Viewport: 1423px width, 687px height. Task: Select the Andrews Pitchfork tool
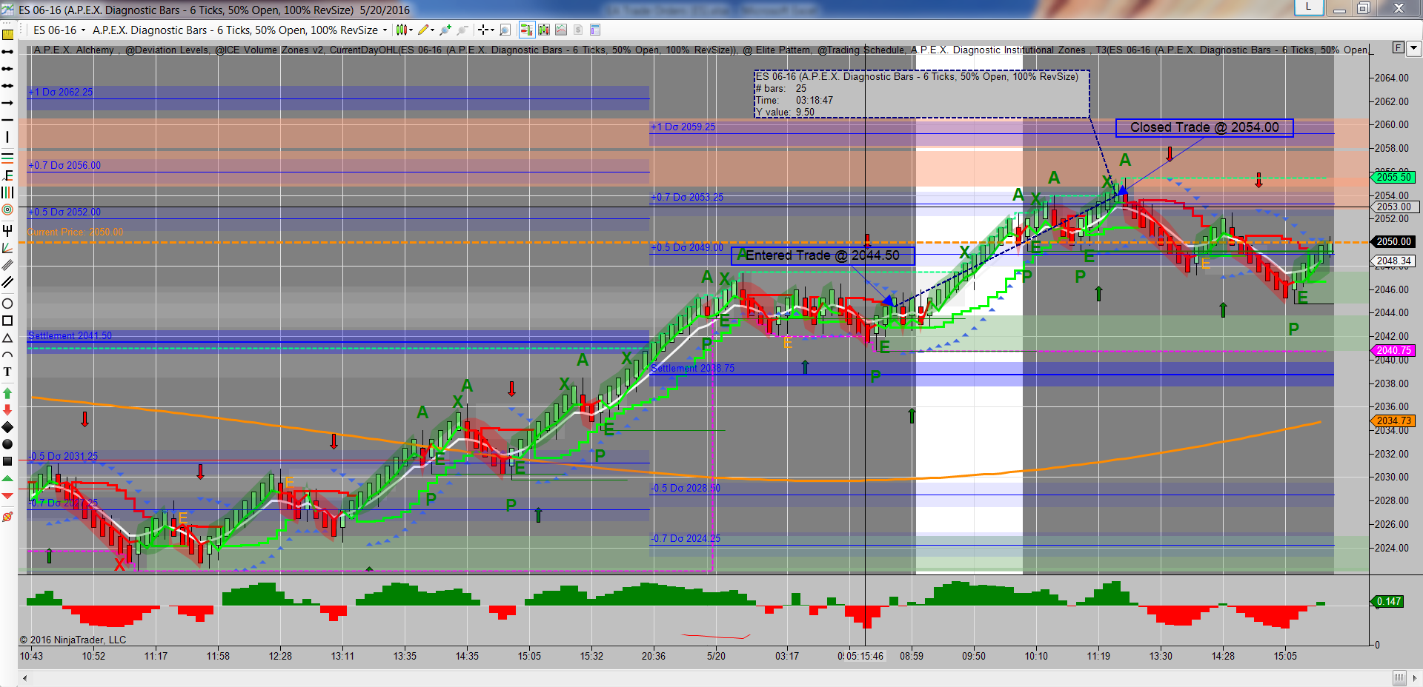(7, 230)
